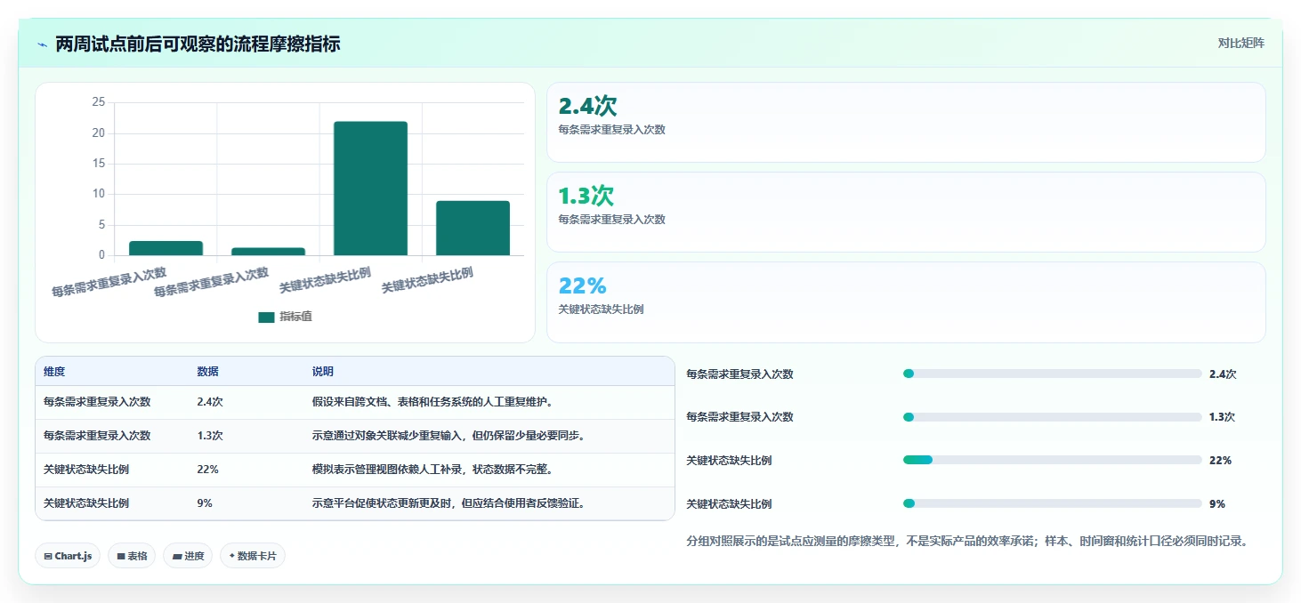Click table cell 假设来自跨文档、表格和任务系统的人工重复维护。
Viewport: 1301px width, 603px height.
(432, 402)
